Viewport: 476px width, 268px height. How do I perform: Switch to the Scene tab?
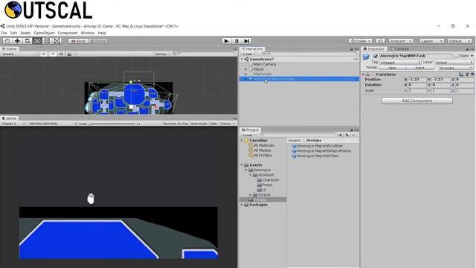(x=10, y=48)
